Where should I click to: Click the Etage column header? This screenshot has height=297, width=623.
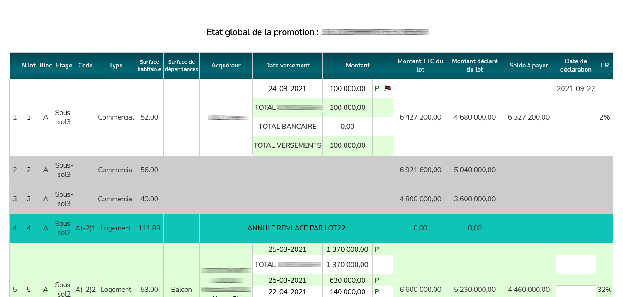tap(64, 66)
